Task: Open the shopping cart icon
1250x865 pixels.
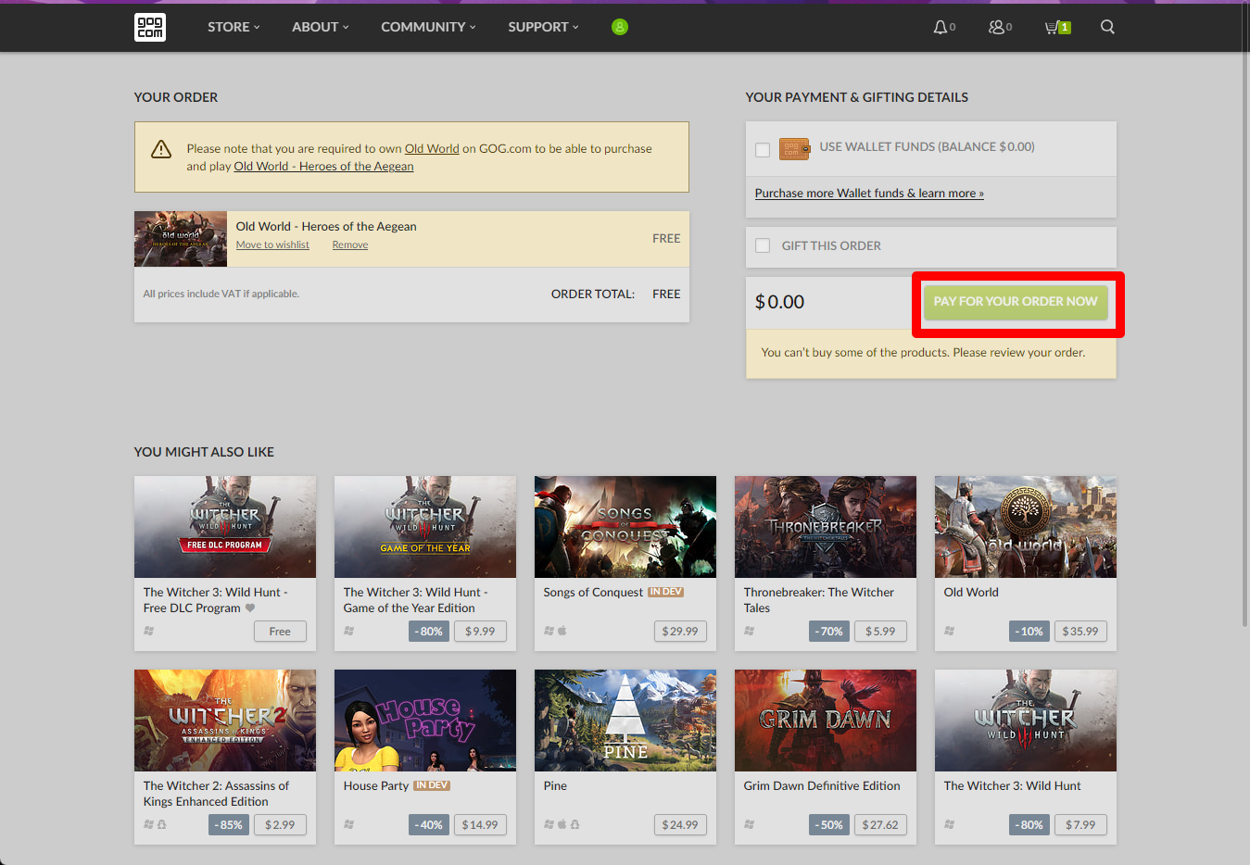Action: (1052, 27)
